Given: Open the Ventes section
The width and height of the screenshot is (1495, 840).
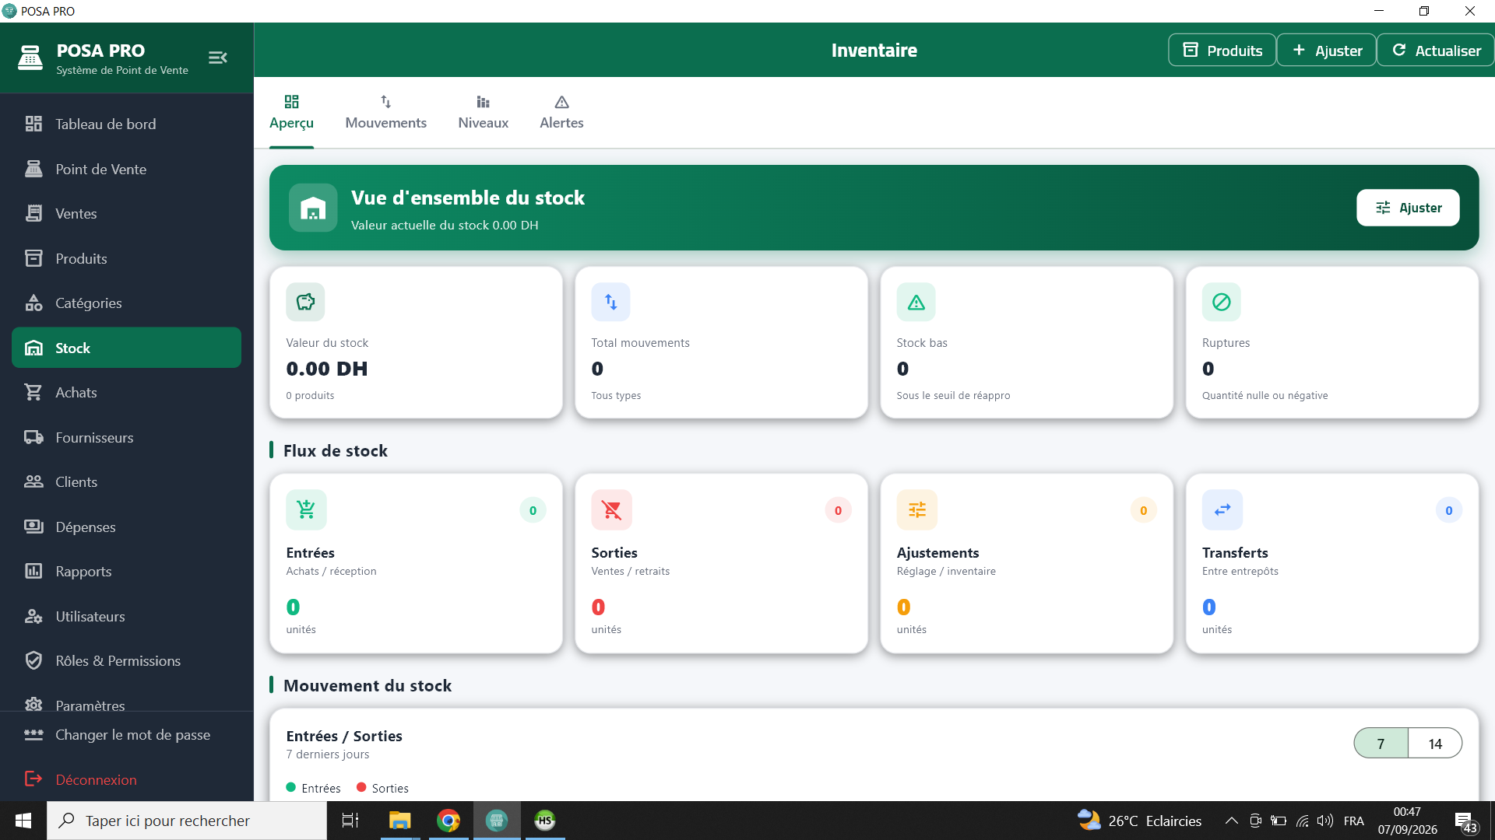Looking at the screenshot, I should tap(126, 213).
